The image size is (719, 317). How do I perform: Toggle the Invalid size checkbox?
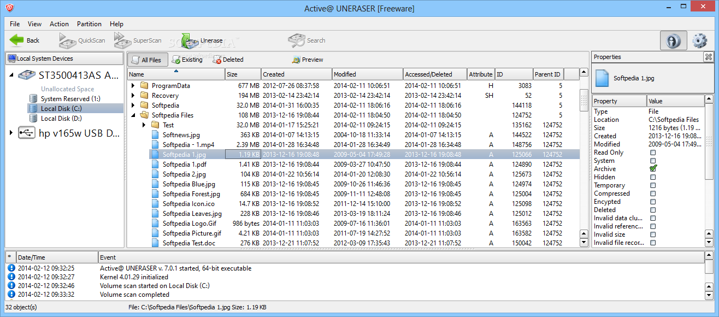(653, 234)
